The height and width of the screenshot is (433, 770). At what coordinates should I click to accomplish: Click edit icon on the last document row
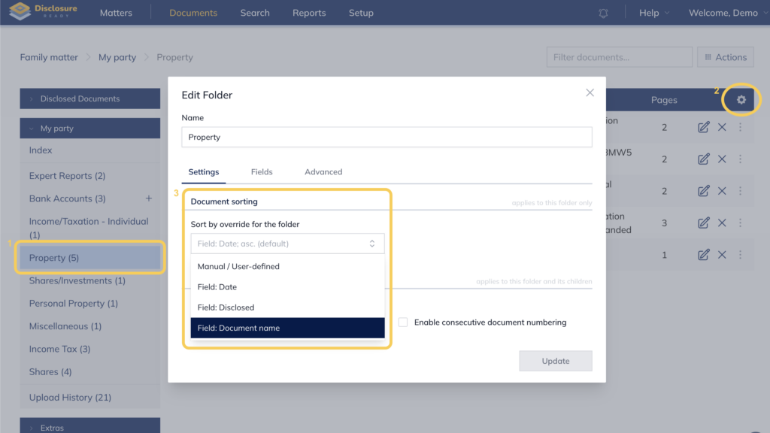(x=703, y=255)
